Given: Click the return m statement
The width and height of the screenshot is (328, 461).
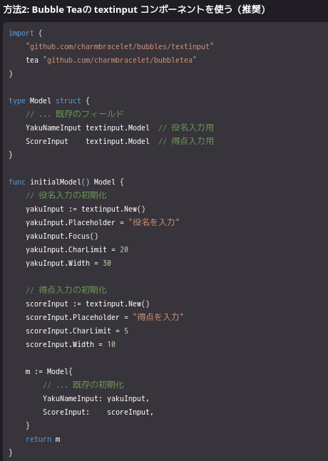Looking at the screenshot, I should (x=43, y=439).
